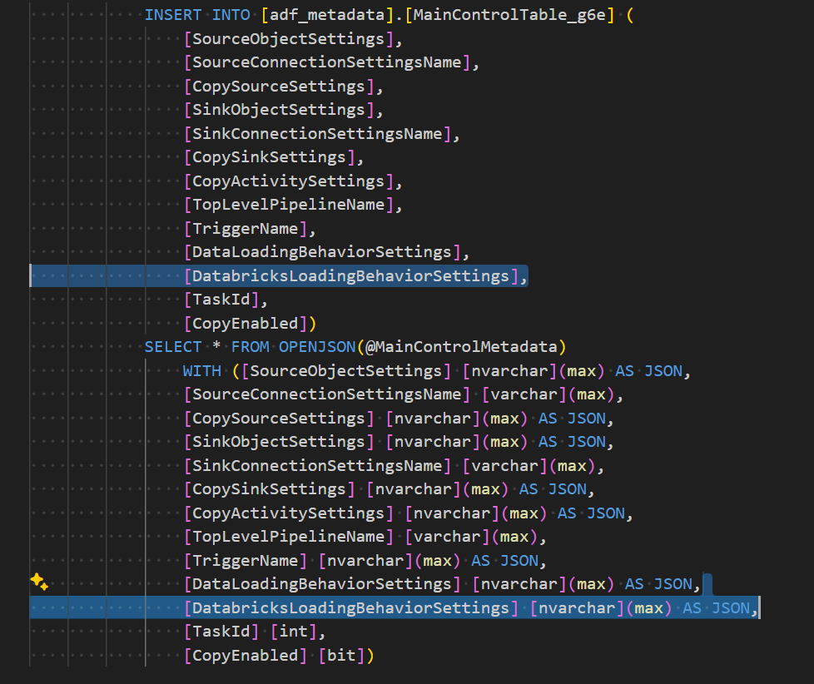Viewport: 814px width, 684px height.
Task: Click [CopySinkSettings] in the WITH clause
Action: point(270,489)
